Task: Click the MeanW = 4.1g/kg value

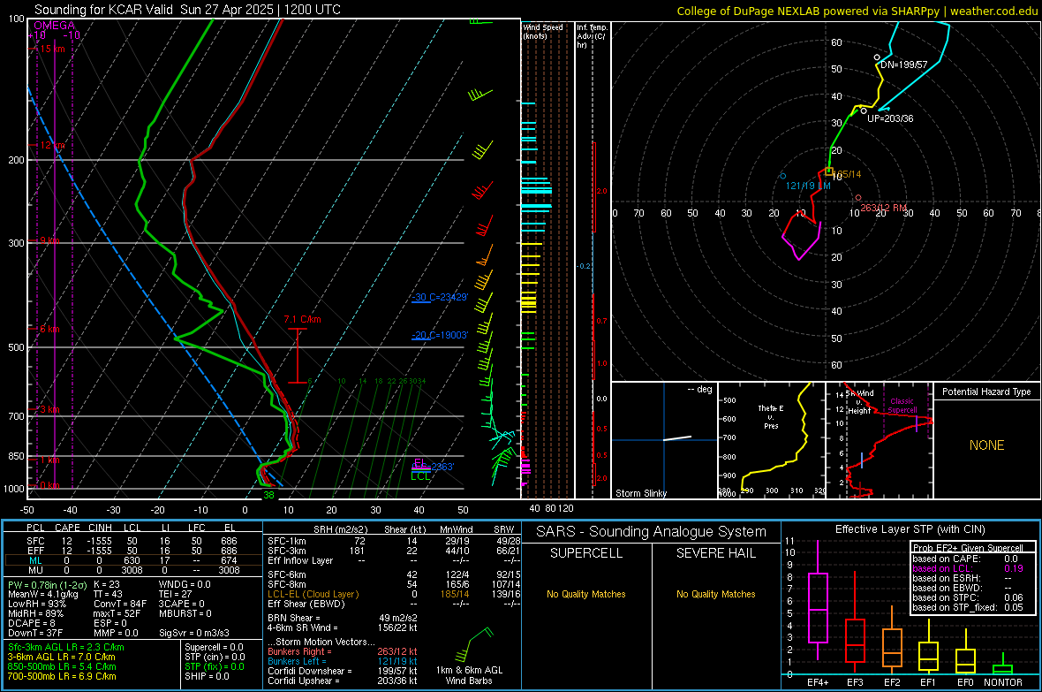Action: [42, 594]
